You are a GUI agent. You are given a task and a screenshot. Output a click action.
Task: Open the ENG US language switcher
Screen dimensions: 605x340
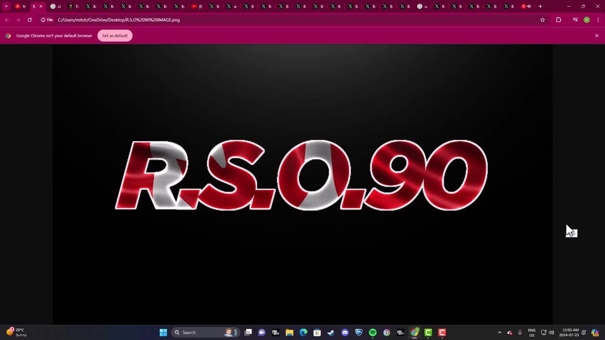click(532, 332)
